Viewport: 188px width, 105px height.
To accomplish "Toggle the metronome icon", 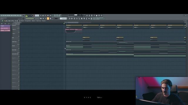I will (41, 15).
